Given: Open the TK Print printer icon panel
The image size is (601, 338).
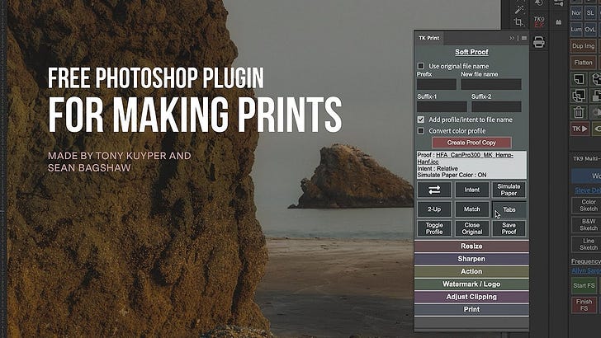Looking at the screenshot, I should point(538,42).
